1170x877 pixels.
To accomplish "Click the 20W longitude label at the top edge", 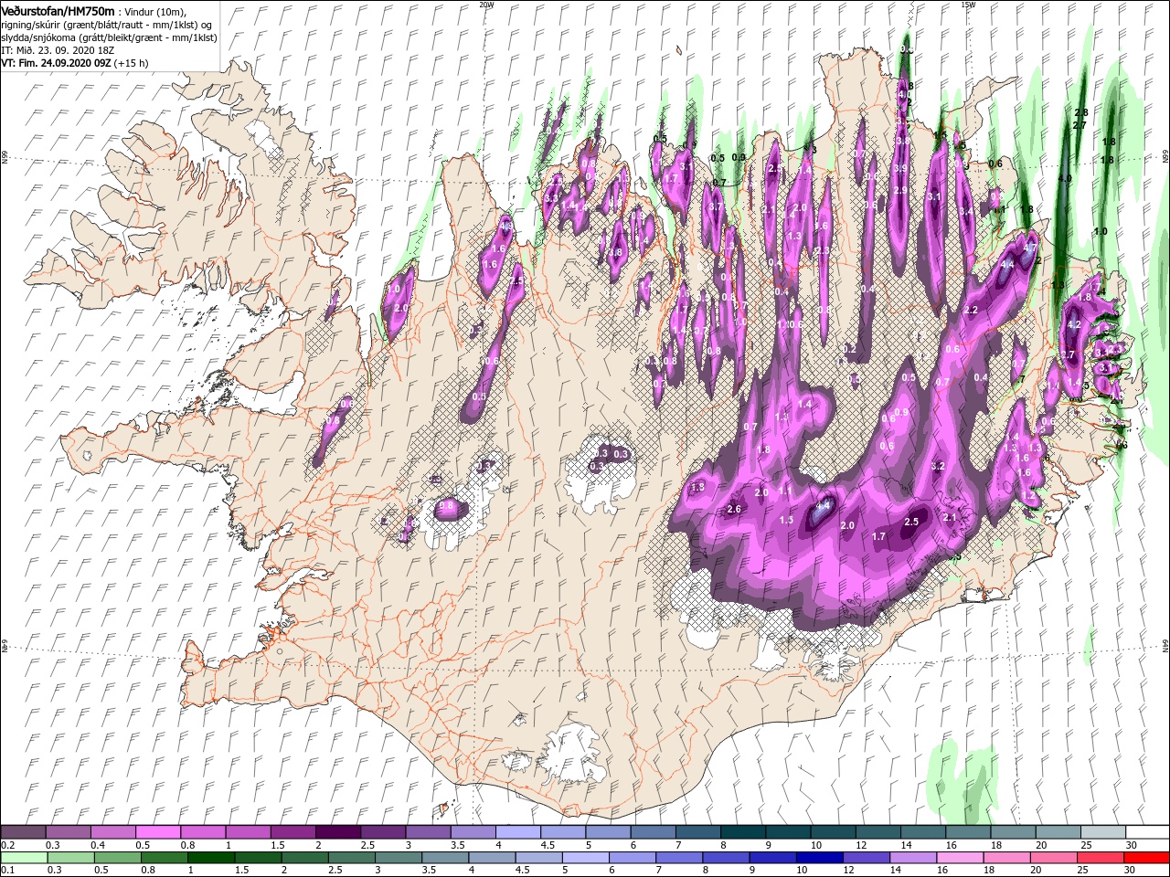I will click(486, 4).
